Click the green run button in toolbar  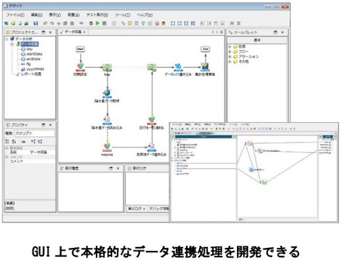(97, 23)
